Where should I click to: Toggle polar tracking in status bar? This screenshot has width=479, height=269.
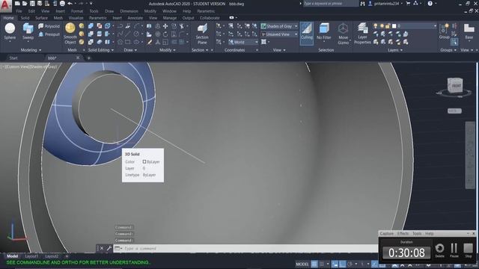coord(350,264)
